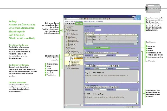This screenshot has width=167, height=111.
Task: Click the Ausführen button
Action: [x=79, y=24]
